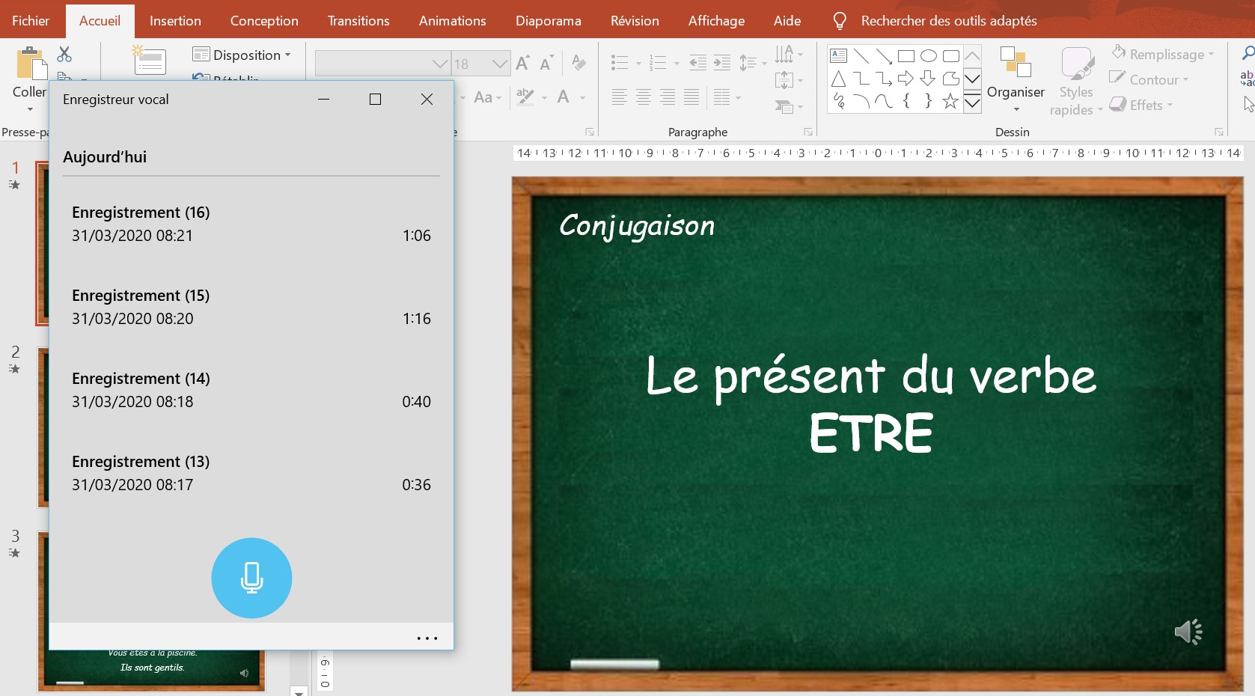1255x696 pixels.
Task: Open the Aide tab
Action: point(787,21)
